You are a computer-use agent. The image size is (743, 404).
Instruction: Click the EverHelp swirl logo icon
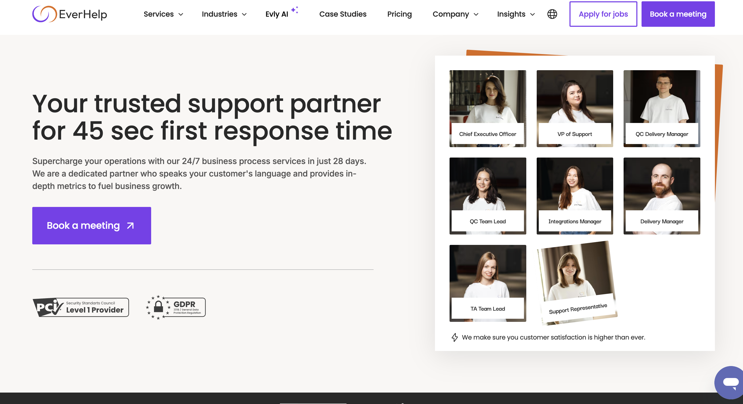[x=44, y=14]
